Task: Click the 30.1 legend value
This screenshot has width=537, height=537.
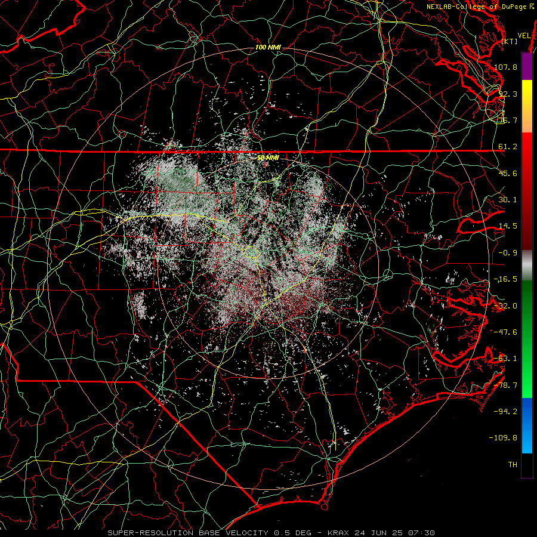Action: [508, 200]
